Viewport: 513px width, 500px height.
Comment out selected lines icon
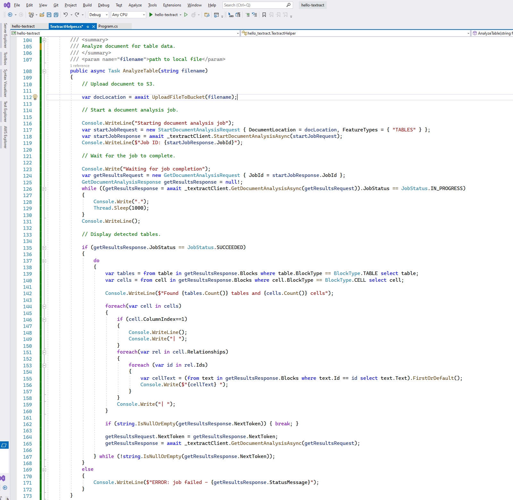pos(248,15)
